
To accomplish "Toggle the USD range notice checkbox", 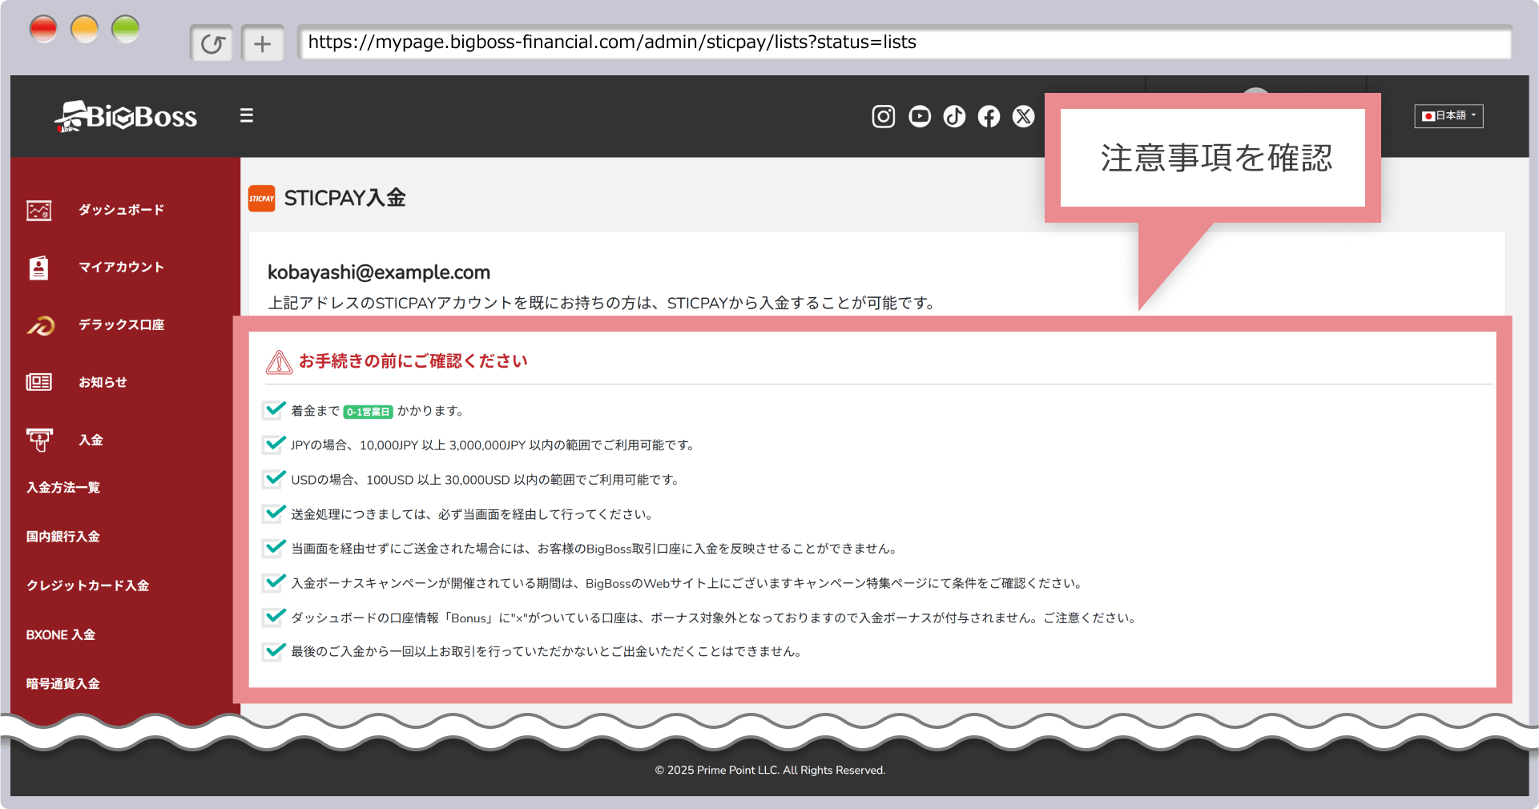I will 273,479.
